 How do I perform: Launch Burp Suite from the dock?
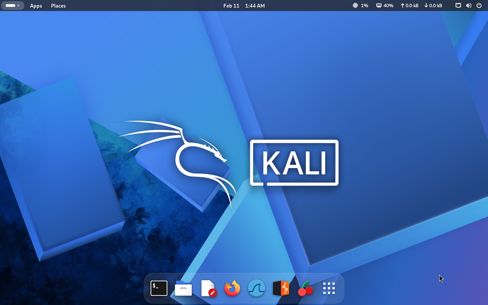[x=281, y=288]
